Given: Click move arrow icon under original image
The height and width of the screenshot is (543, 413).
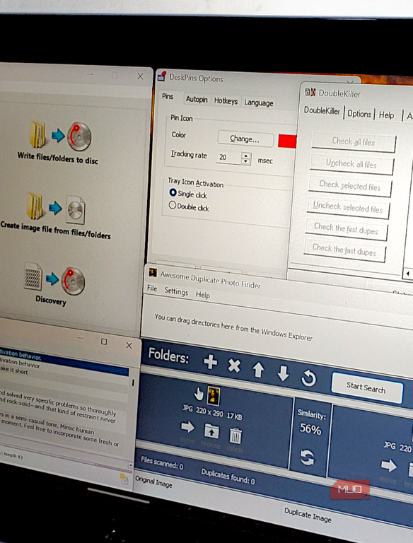Looking at the screenshot, I should point(187,426).
